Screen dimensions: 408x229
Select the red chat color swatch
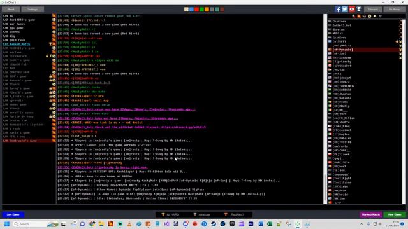pos(196,10)
